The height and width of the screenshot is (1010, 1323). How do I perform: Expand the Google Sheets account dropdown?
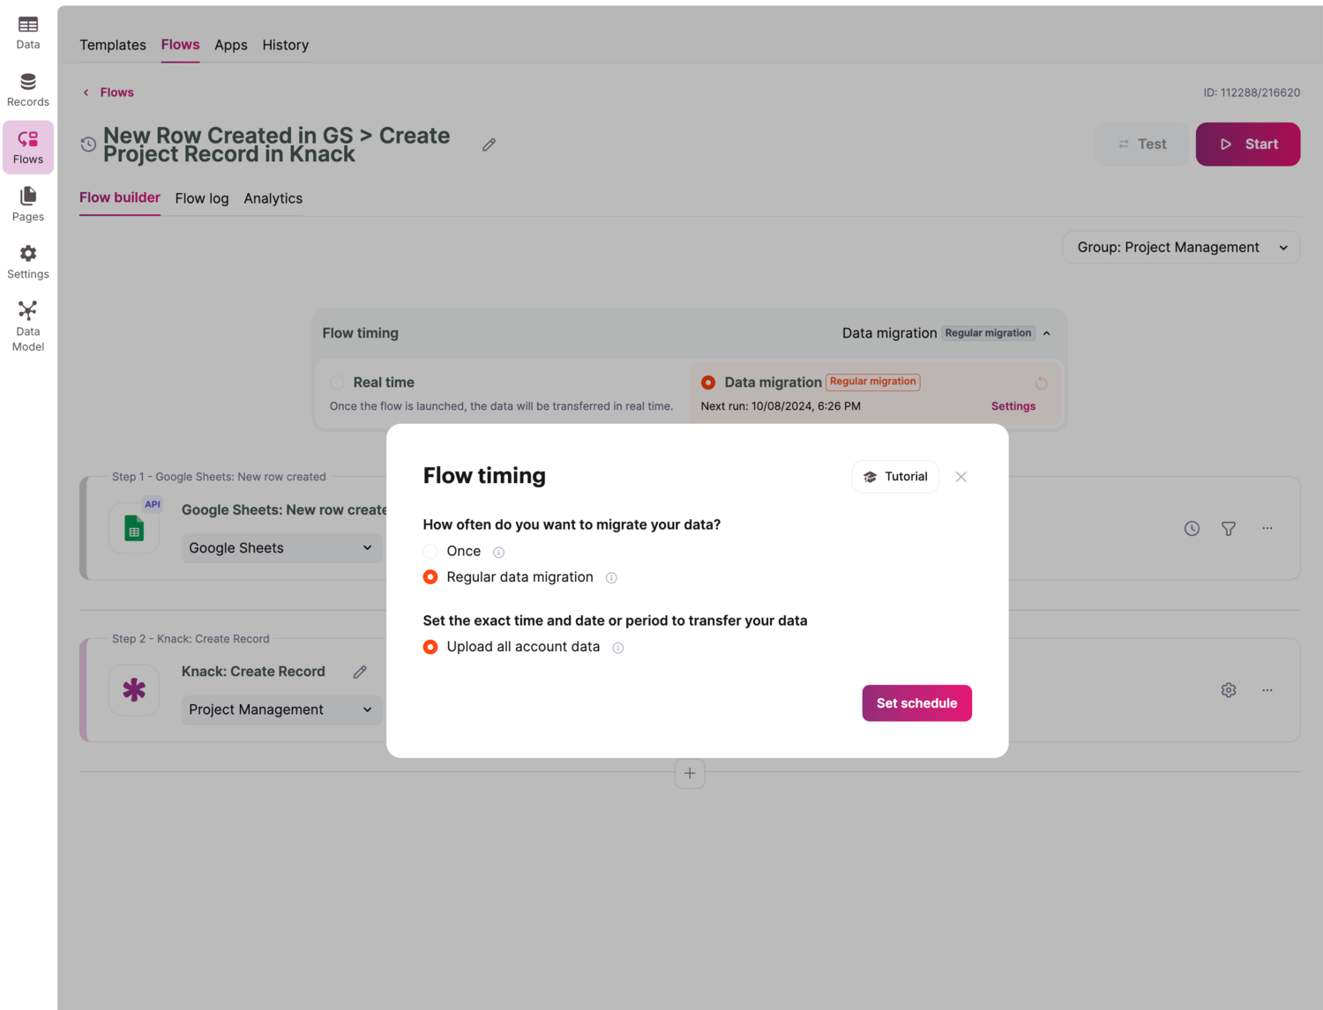point(281,548)
